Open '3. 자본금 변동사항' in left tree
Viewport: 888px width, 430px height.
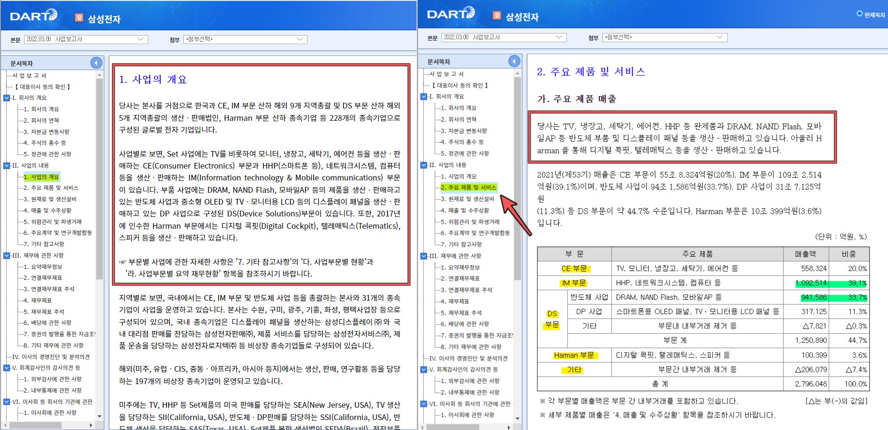tap(46, 132)
